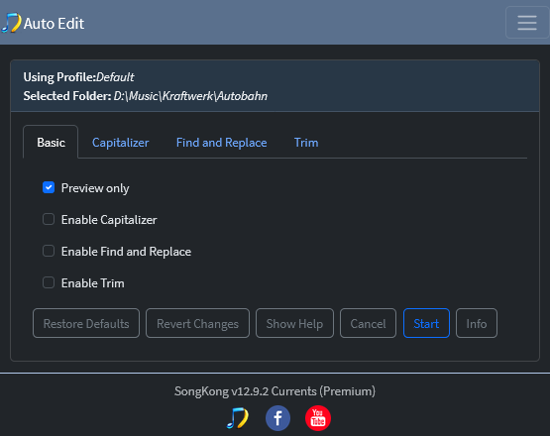Open the hamburger navigation menu
550x436 pixels.
(527, 23)
